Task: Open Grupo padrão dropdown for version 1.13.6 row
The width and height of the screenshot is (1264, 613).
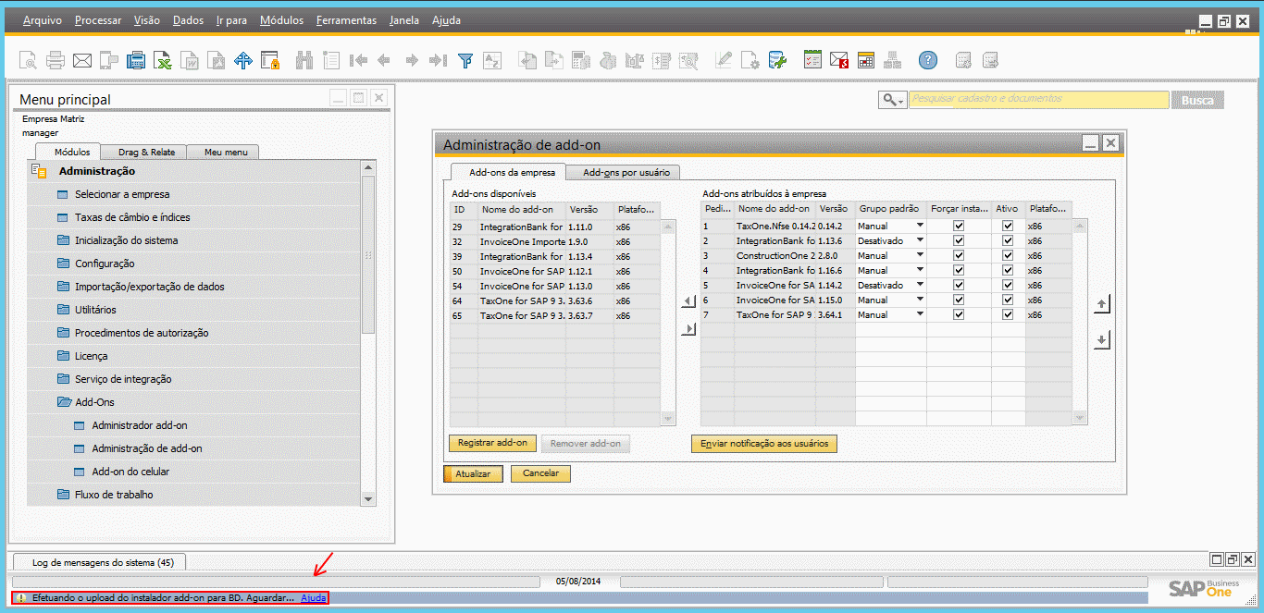Action: click(921, 240)
